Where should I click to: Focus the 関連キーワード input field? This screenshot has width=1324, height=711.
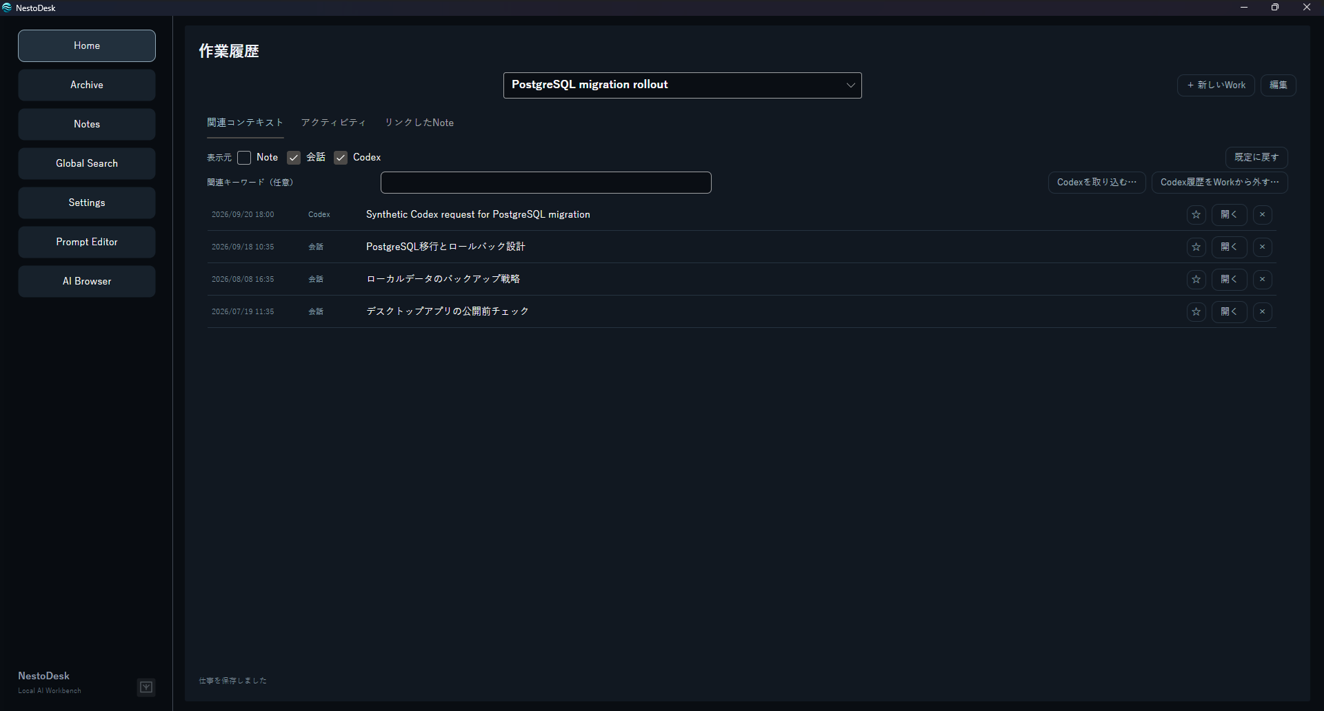546,183
